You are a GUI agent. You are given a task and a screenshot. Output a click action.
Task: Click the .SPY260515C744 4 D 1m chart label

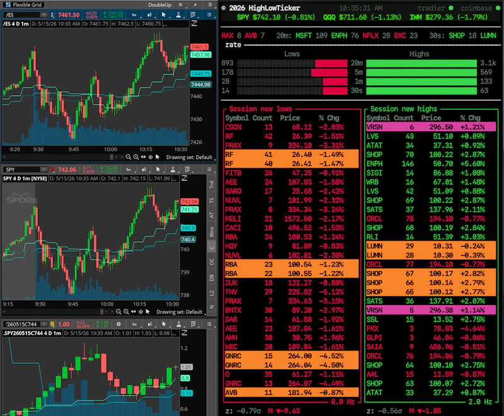[x=32, y=333]
